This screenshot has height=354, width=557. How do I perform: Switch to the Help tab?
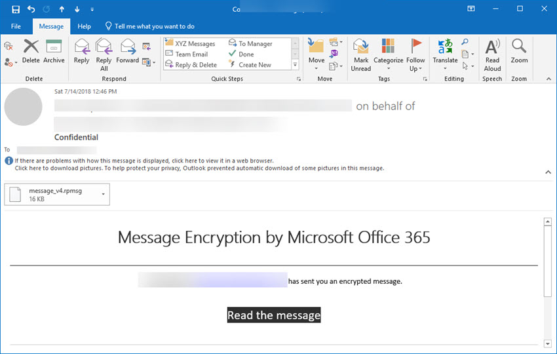tap(84, 26)
